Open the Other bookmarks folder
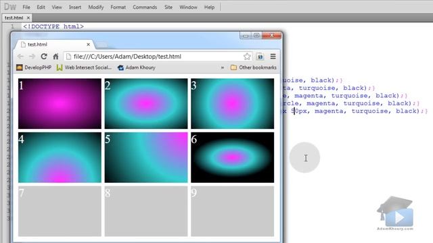 254,67
